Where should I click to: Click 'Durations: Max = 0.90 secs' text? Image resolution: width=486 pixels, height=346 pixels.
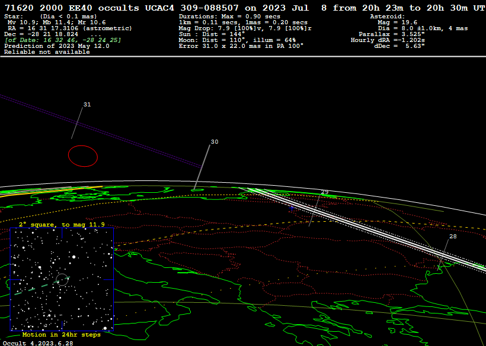click(229, 17)
